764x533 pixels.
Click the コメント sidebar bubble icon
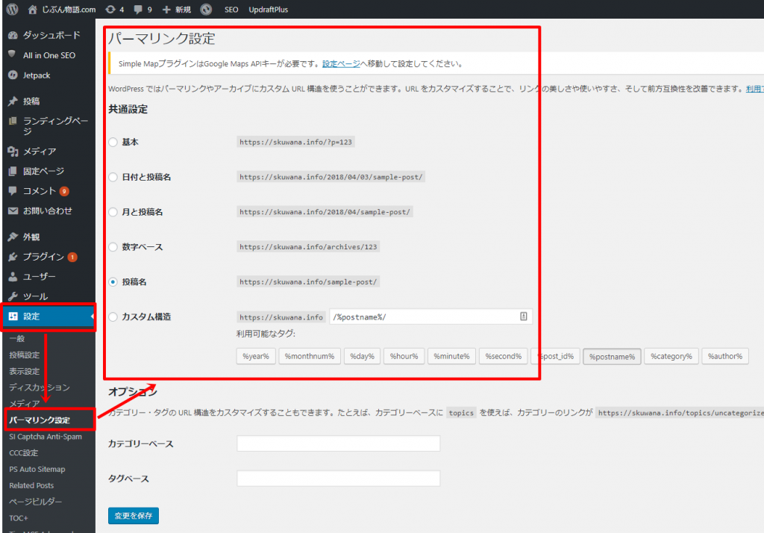pos(13,190)
